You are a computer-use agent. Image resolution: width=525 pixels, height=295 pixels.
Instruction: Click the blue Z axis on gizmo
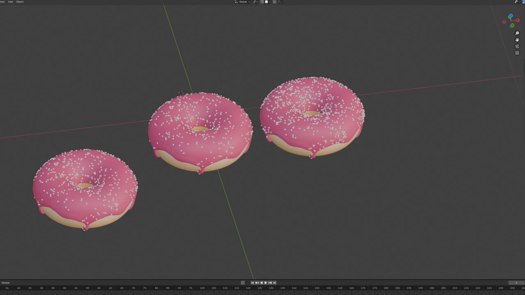[511, 16]
